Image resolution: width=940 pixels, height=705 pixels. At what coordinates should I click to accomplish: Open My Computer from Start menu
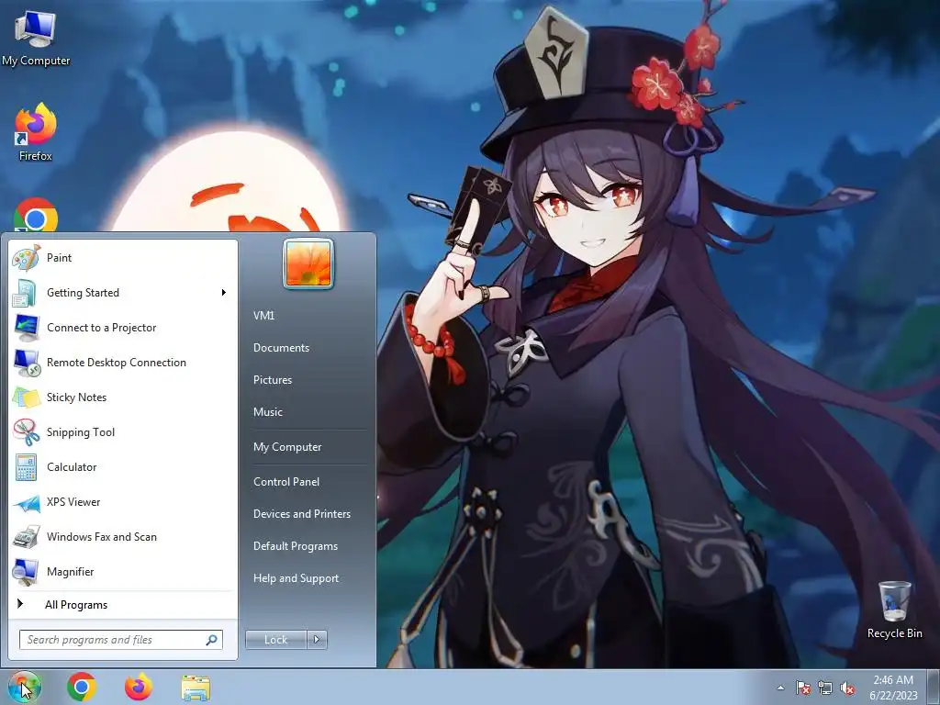[x=287, y=447]
